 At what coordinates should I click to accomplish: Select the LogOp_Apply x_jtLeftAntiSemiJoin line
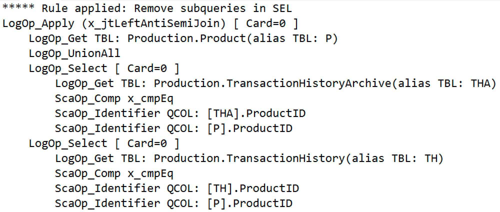pyautogui.click(x=150, y=23)
